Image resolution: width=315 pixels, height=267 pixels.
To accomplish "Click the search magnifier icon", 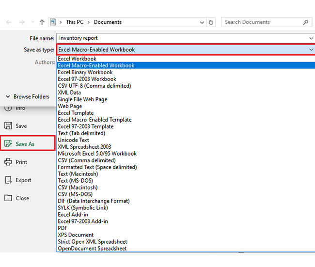I will 306,22.
